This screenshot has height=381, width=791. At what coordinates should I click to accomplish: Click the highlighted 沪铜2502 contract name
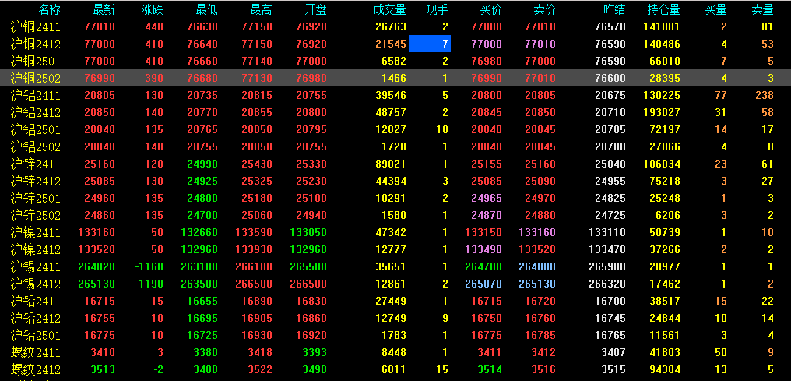[35, 78]
